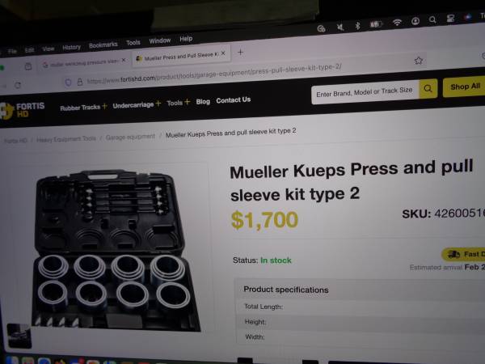Go to Garage equipment breadcrumb

point(130,137)
